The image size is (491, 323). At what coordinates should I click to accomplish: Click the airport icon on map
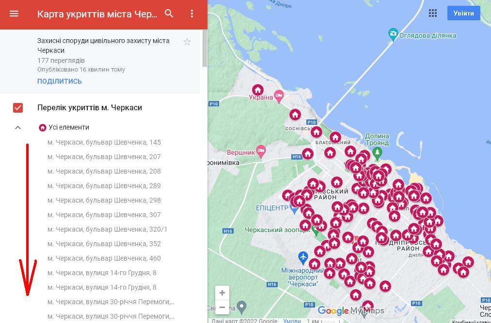303,256
